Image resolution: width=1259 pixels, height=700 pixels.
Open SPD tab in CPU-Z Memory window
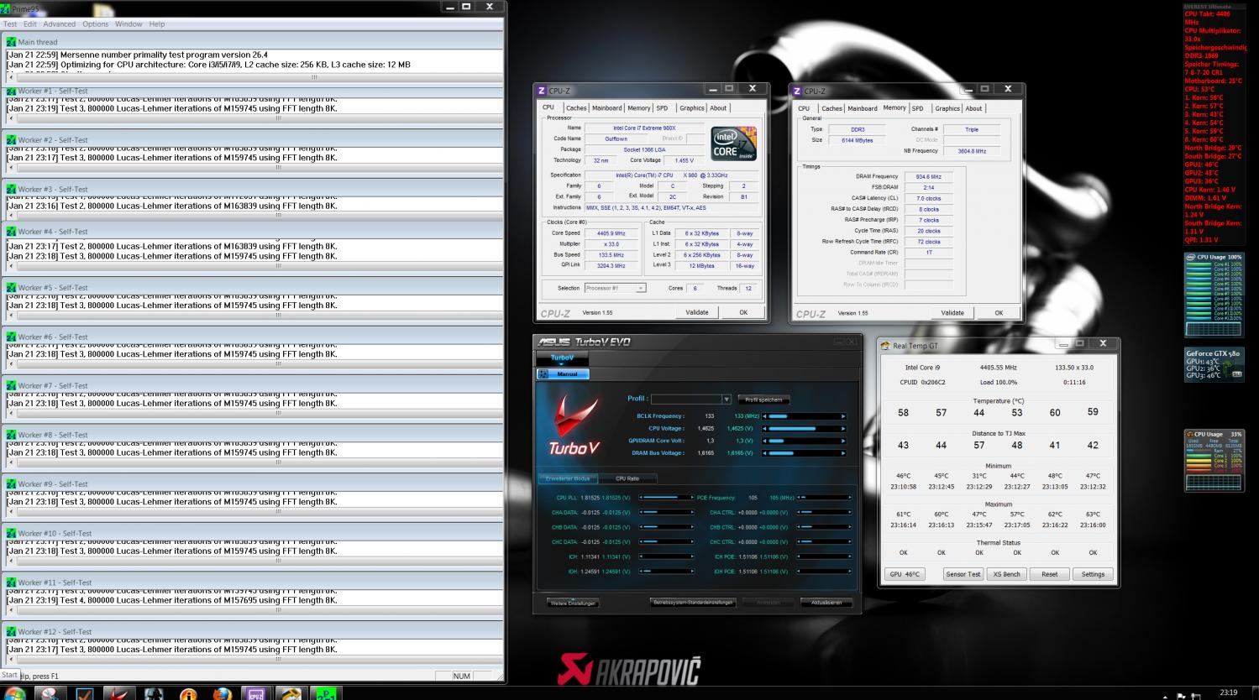[917, 108]
